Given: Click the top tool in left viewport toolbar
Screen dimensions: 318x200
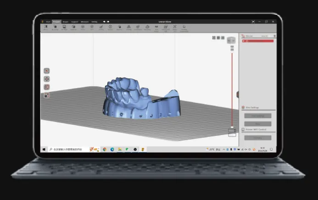Looking at the screenshot, I should (x=47, y=71).
